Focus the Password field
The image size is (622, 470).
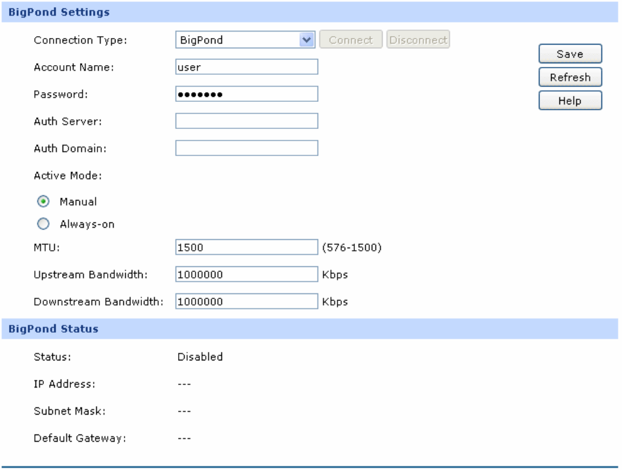click(x=246, y=94)
